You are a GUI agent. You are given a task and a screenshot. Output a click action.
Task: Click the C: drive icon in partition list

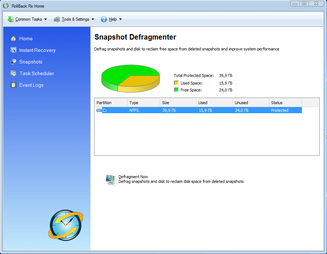pyautogui.click(x=99, y=110)
